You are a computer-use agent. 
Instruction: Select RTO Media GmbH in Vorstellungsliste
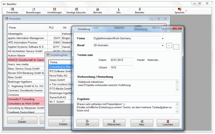click(x=60, y=89)
